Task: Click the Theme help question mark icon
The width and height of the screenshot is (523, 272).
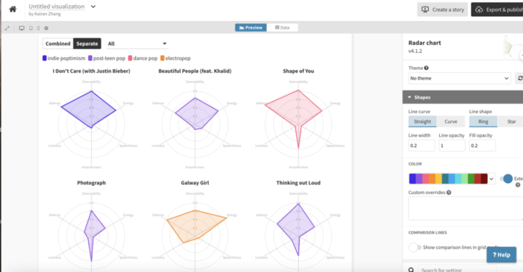Action: [426, 67]
